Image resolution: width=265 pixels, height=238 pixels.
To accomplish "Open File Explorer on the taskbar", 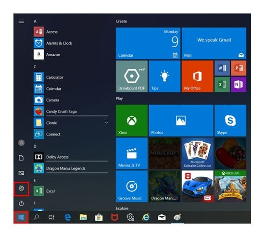I will [83, 217].
